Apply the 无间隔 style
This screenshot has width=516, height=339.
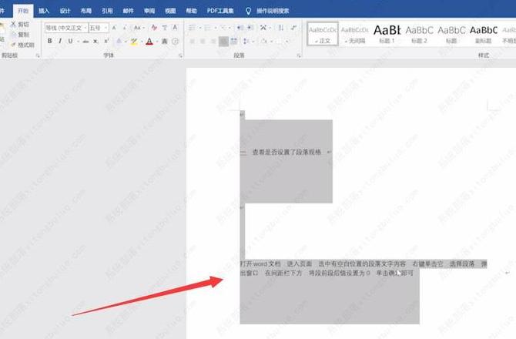point(355,34)
